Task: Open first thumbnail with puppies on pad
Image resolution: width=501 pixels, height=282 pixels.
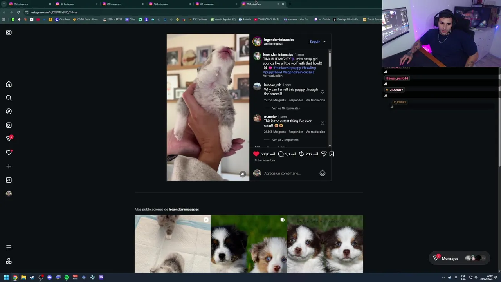Action: [173, 244]
